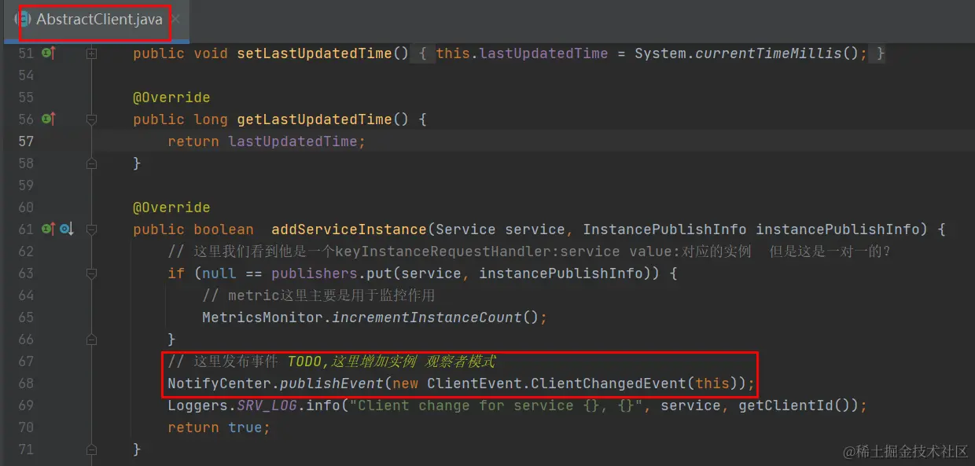Click MetricsMonitor.incrementInstanceCount on line 65

tap(362, 317)
